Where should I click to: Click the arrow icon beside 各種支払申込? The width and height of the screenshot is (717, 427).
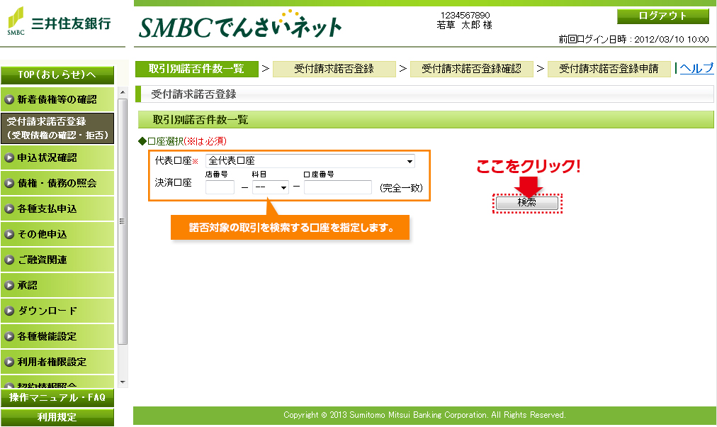pos(9,209)
